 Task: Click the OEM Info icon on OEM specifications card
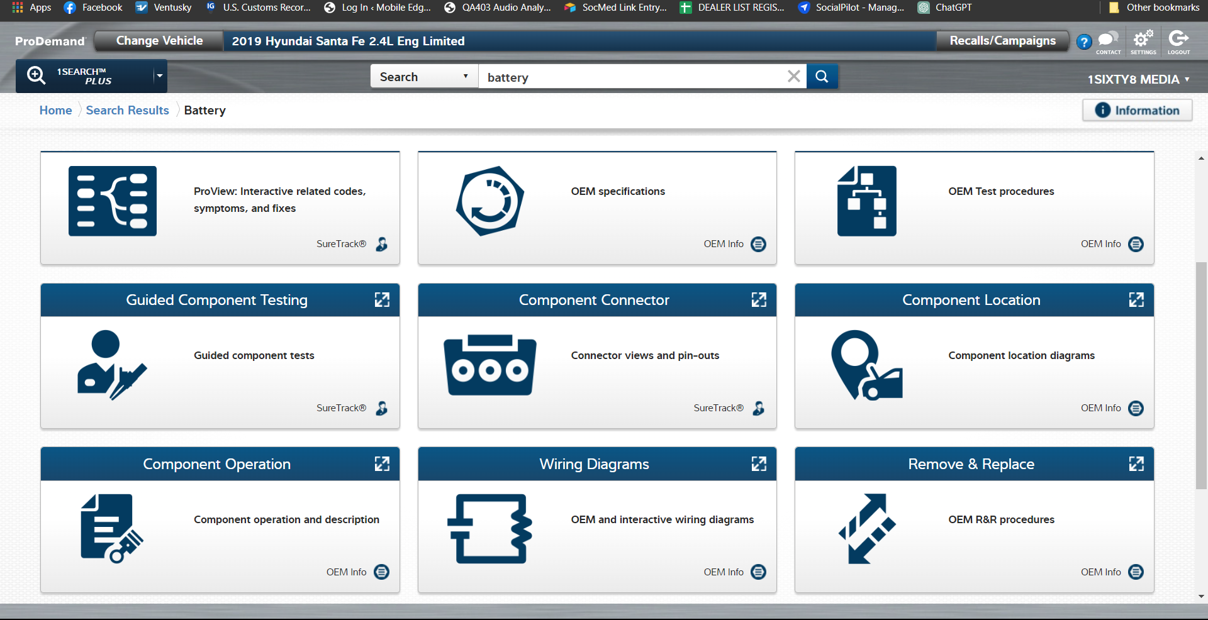(759, 244)
